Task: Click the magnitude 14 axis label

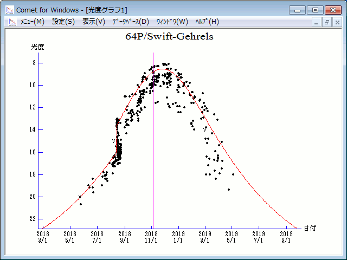Action: [x=33, y=129]
